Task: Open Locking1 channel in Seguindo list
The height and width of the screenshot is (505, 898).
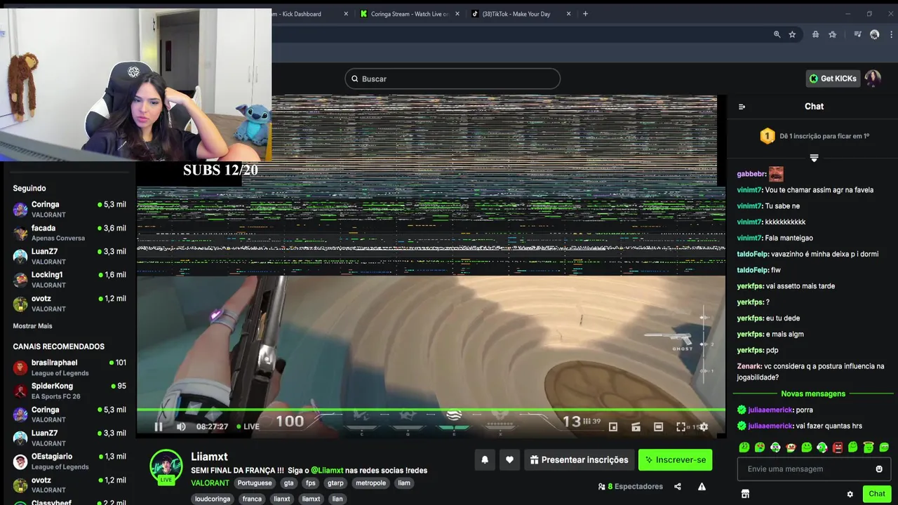Action: coord(69,280)
